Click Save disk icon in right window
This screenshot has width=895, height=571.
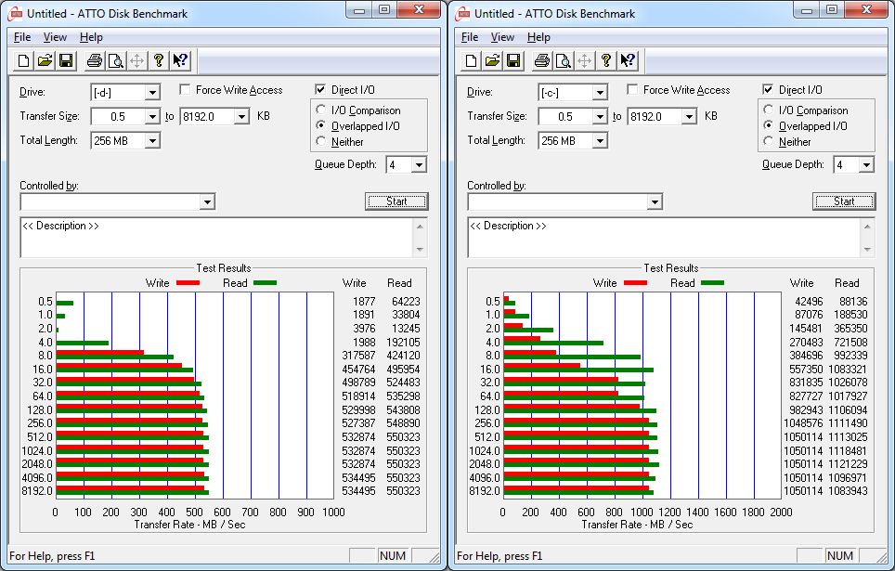(x=513, y=60)
